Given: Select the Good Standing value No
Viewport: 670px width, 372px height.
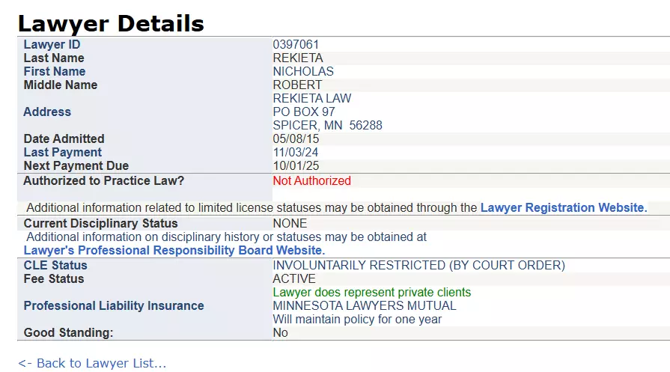Looking at the screenshot, I should (280, 333).
